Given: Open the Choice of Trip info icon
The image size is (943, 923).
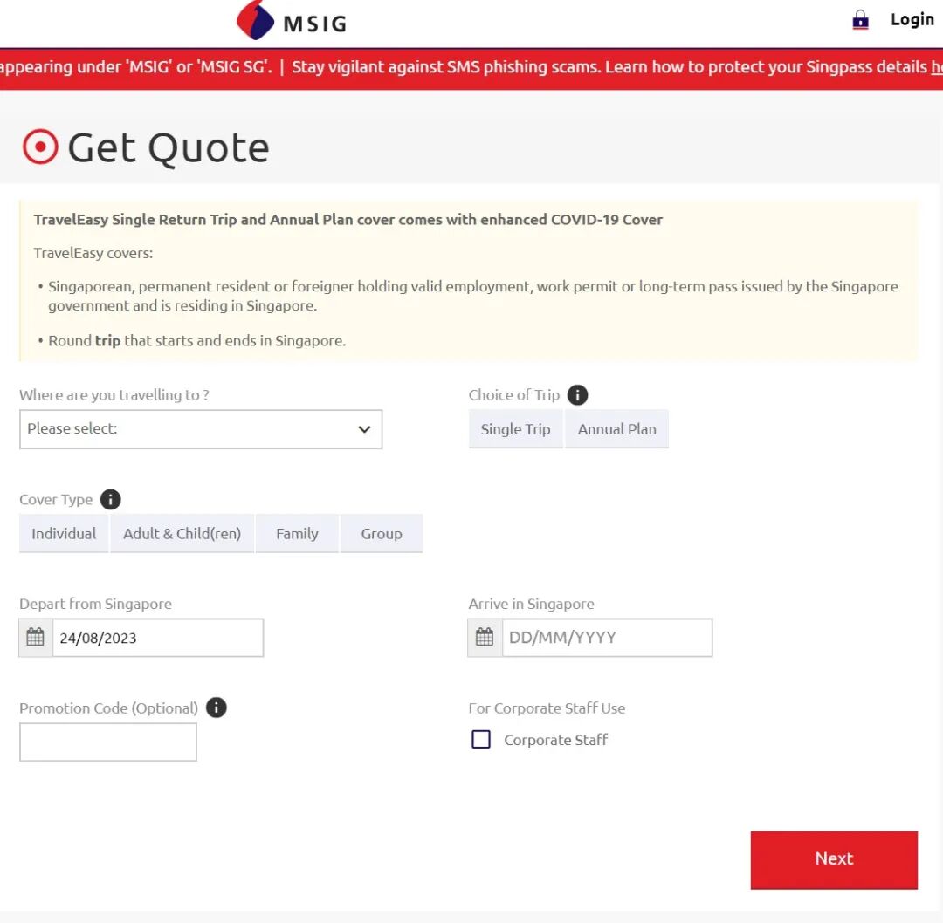Looking at the screenshot, I should pyautogui.click(x=577, y=395).
